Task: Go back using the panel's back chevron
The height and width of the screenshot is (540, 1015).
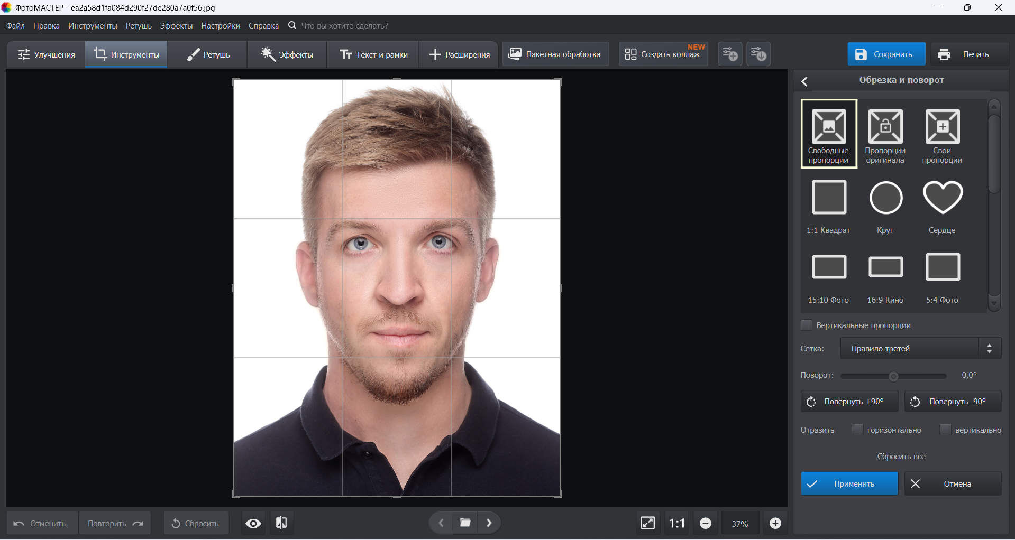Action: [805, 81]
